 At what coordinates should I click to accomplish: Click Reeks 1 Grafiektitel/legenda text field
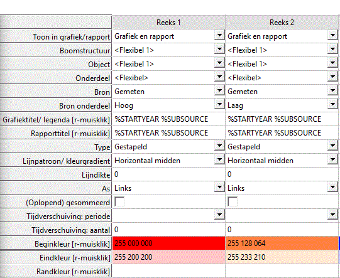point(168,119)
